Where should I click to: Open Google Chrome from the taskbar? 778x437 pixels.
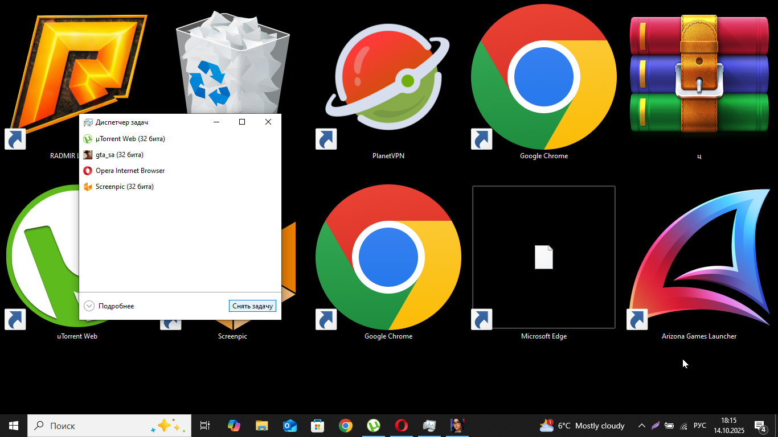tap(345, 426)
